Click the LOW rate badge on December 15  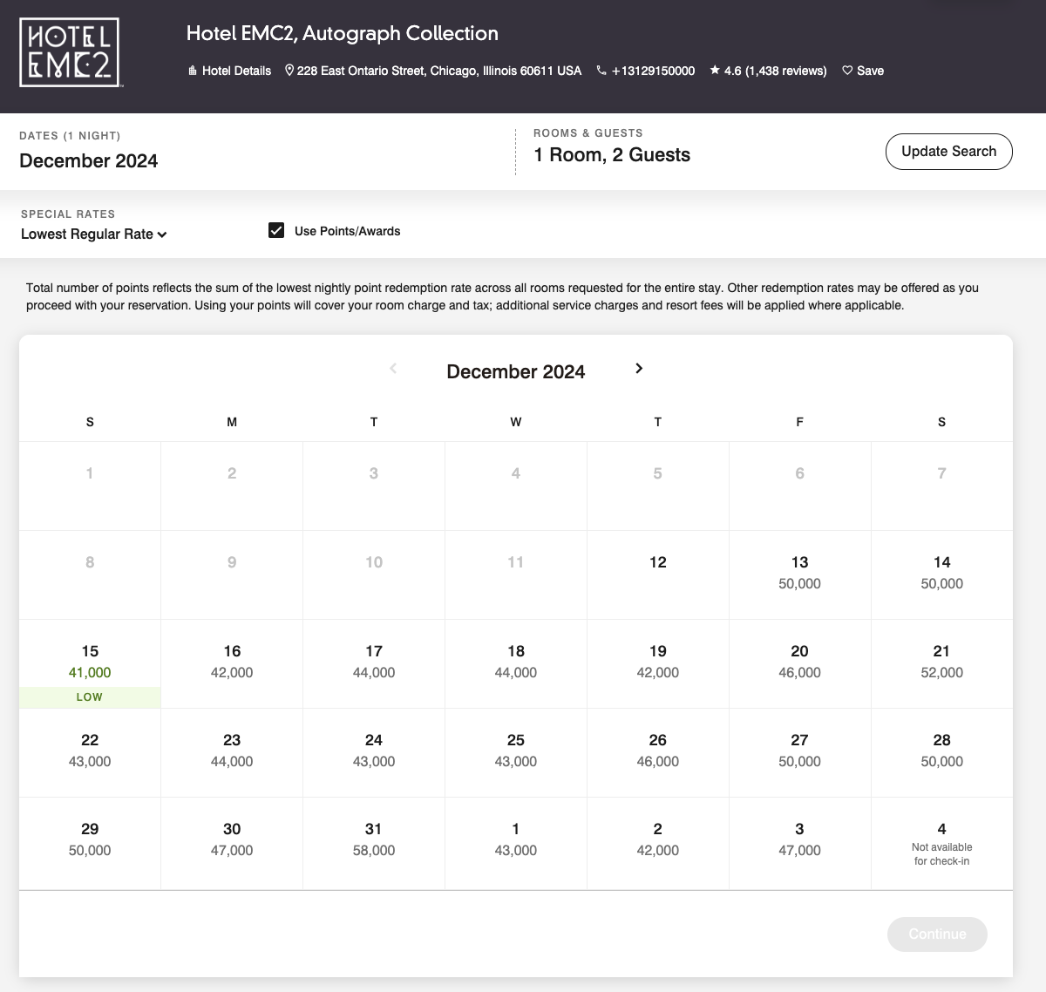(90, 697)
